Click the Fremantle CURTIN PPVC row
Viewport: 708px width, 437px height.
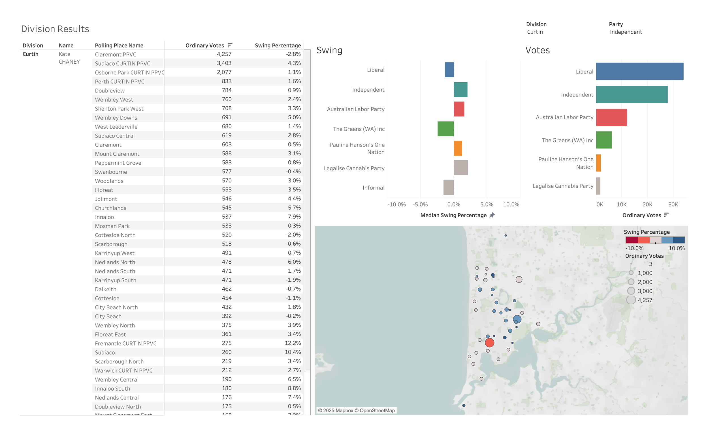(x=125, y=343)
